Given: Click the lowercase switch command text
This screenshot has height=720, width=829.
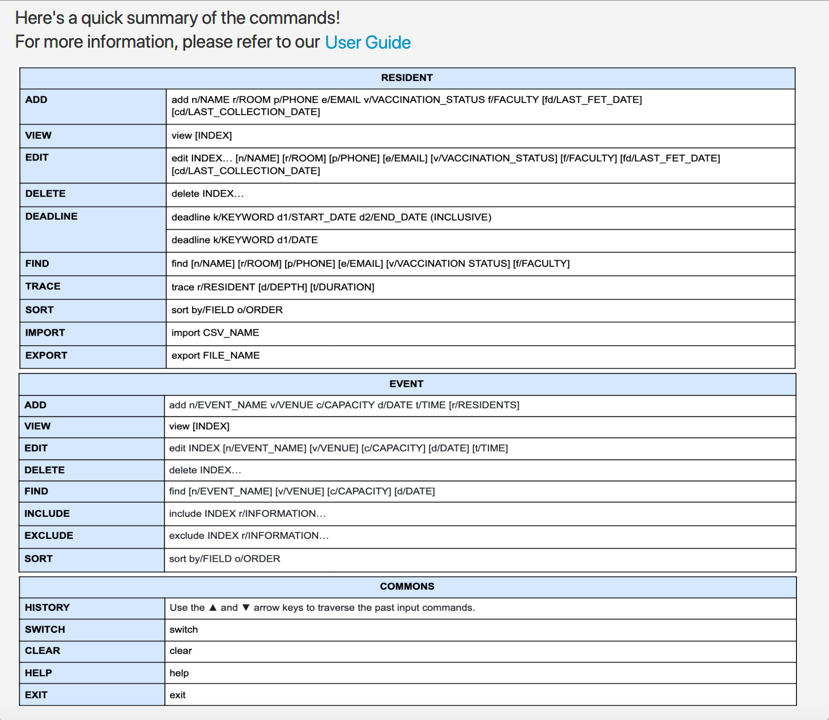Looking at the screenshot, I should pos(183,630).
